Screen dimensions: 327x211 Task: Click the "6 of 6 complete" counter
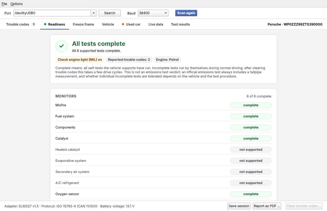click(x=259, y=96)
